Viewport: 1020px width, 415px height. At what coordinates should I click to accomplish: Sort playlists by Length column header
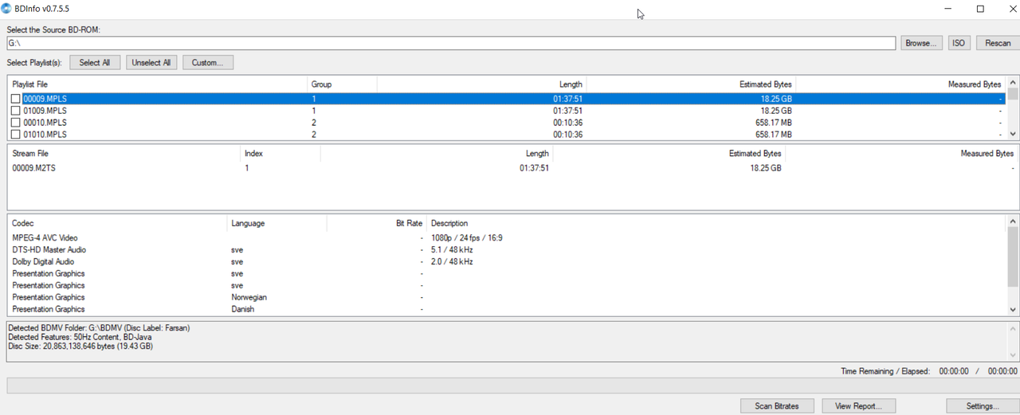481,84
